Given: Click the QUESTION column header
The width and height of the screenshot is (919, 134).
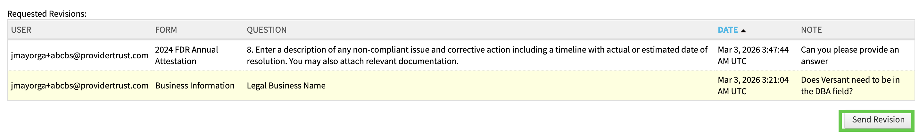Looking at the screenshot, I should [267, 30].
